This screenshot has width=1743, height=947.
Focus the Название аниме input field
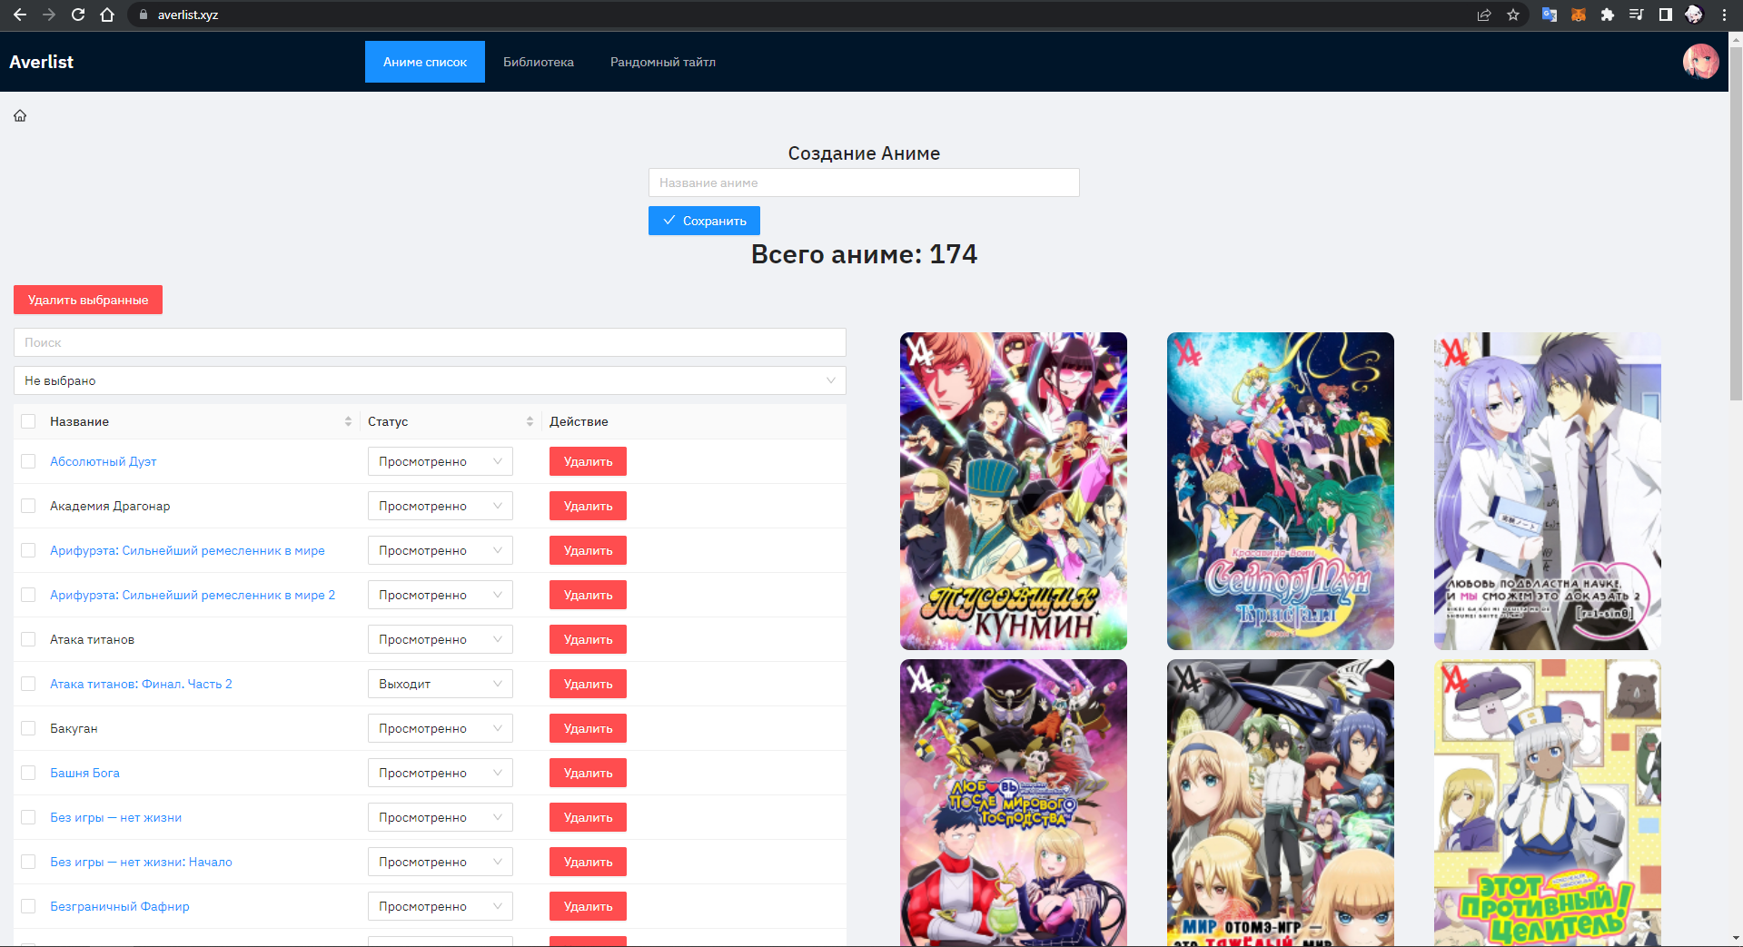pos(864,182)
